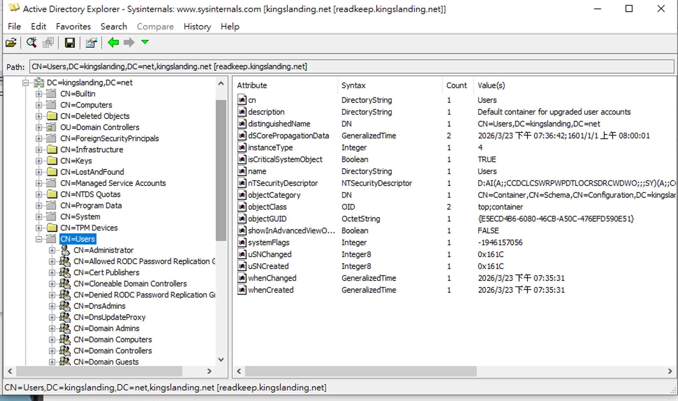Expand the CN=Builtin node
Screen dimensions: 678x401
(39, 94)
